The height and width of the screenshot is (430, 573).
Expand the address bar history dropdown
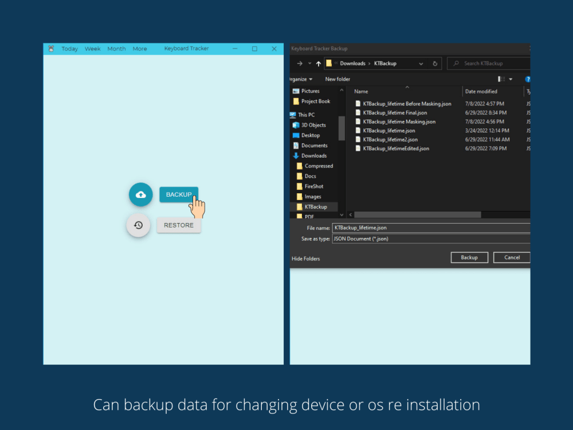pyautogui.click(x=421, y=64)
